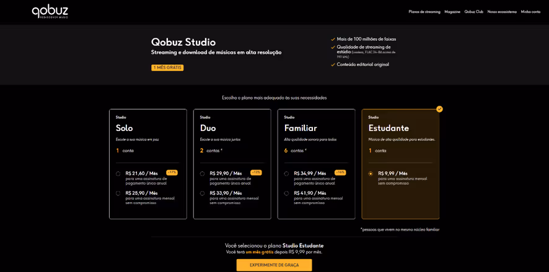
Task: Click the +16% discount badge on Familiar
Action: pos(340,172)
